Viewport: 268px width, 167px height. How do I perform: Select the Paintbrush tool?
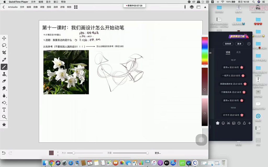(4, 67)
